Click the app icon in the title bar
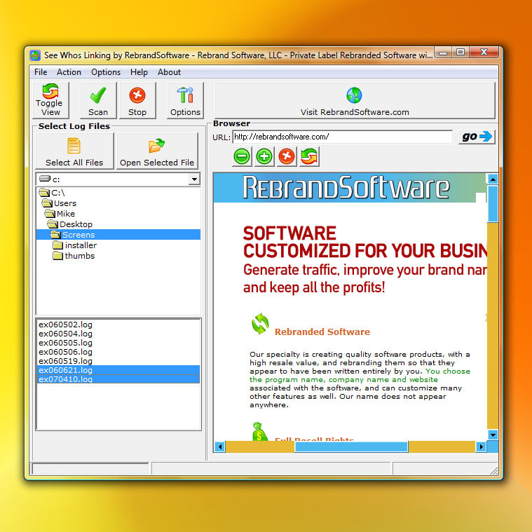This screenshot has height=532, width=532. click(35, 55)
